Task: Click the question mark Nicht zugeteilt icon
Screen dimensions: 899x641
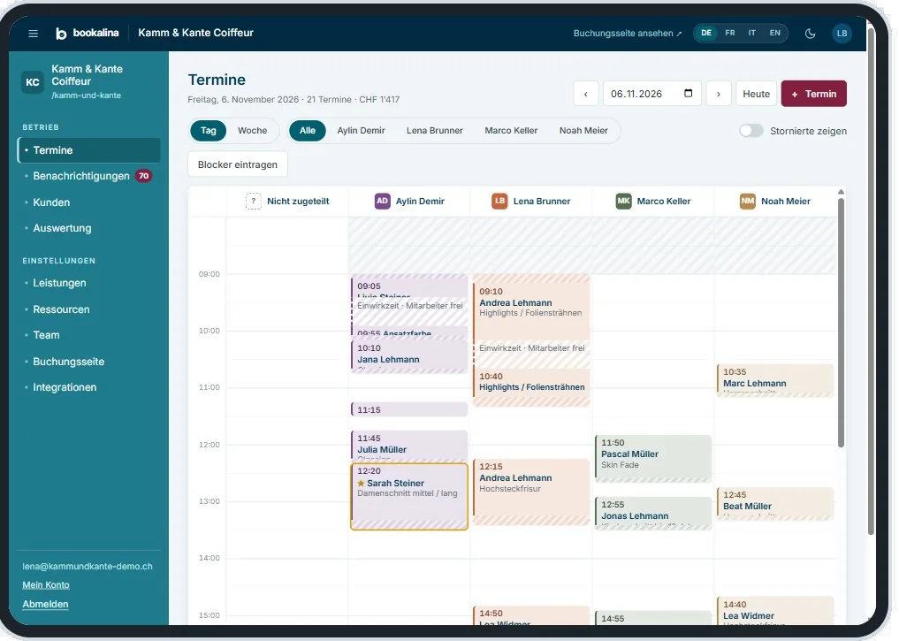Action: (254, 202)
